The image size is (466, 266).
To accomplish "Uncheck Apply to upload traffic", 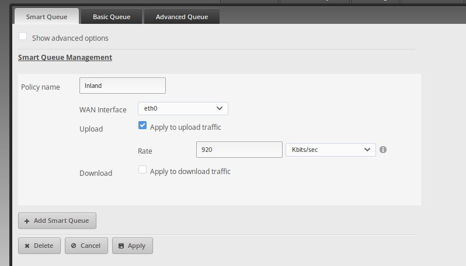I will (142, 125).
